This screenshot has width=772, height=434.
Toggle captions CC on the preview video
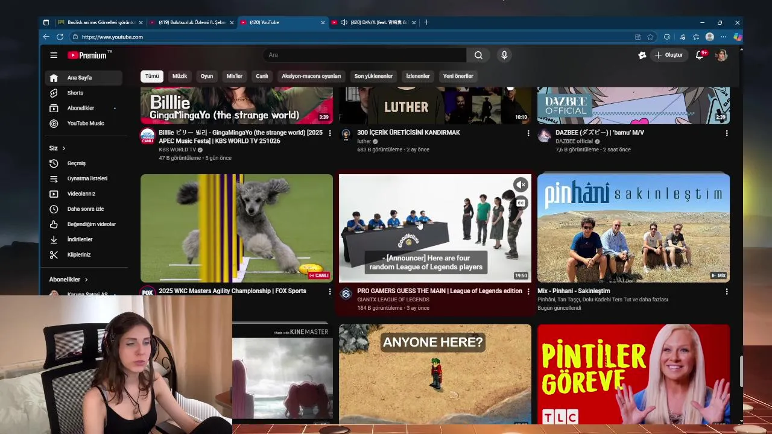click(520, 203)
